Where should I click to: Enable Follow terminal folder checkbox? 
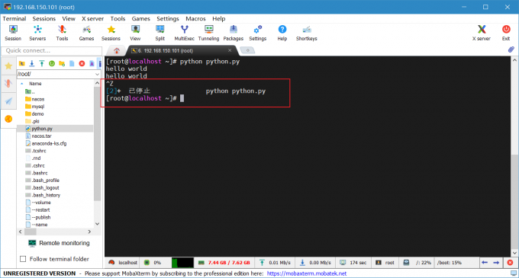click(23, 259)
